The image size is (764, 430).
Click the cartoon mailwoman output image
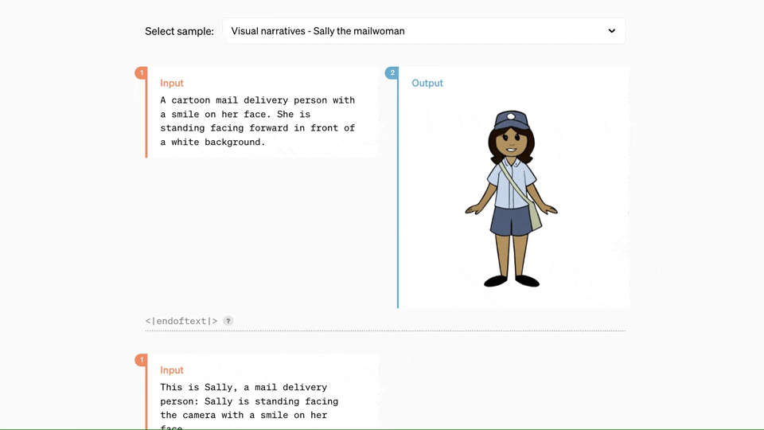(x=512, y=199)
